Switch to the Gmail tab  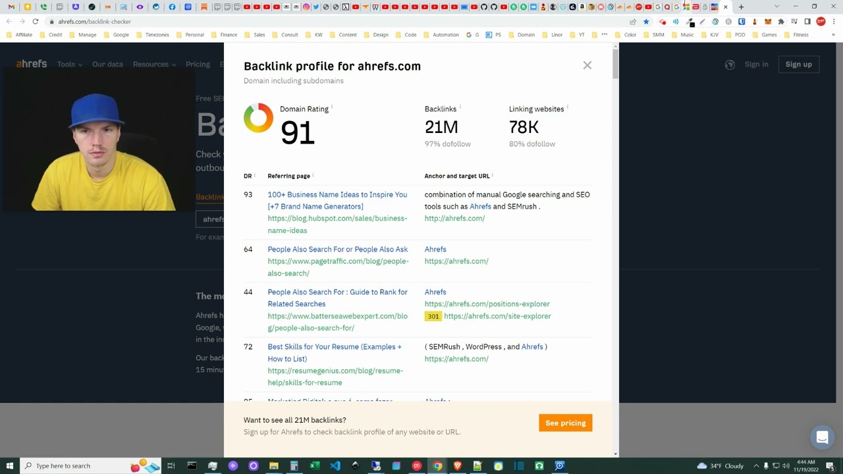click(11, 7)
